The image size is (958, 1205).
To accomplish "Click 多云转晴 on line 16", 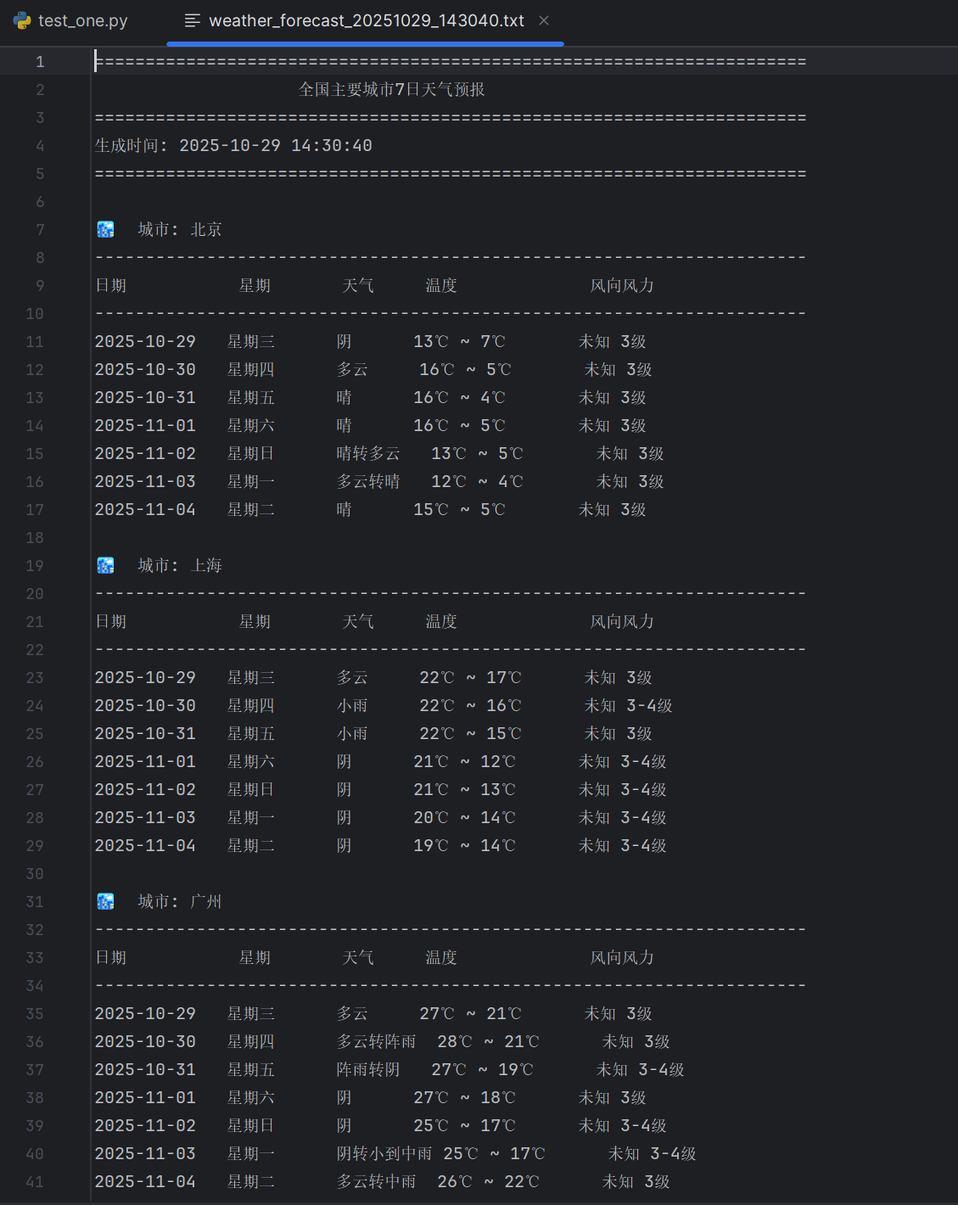I will point(368,481).
